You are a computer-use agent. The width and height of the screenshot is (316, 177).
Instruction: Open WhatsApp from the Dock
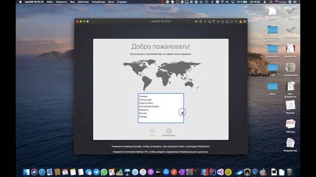tap(104, 172)
